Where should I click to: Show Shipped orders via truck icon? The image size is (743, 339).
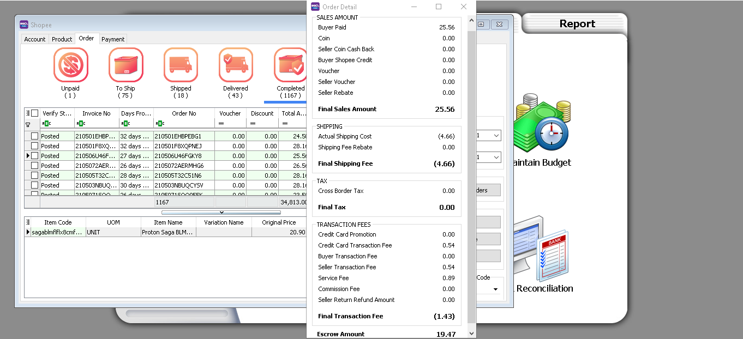181,65
